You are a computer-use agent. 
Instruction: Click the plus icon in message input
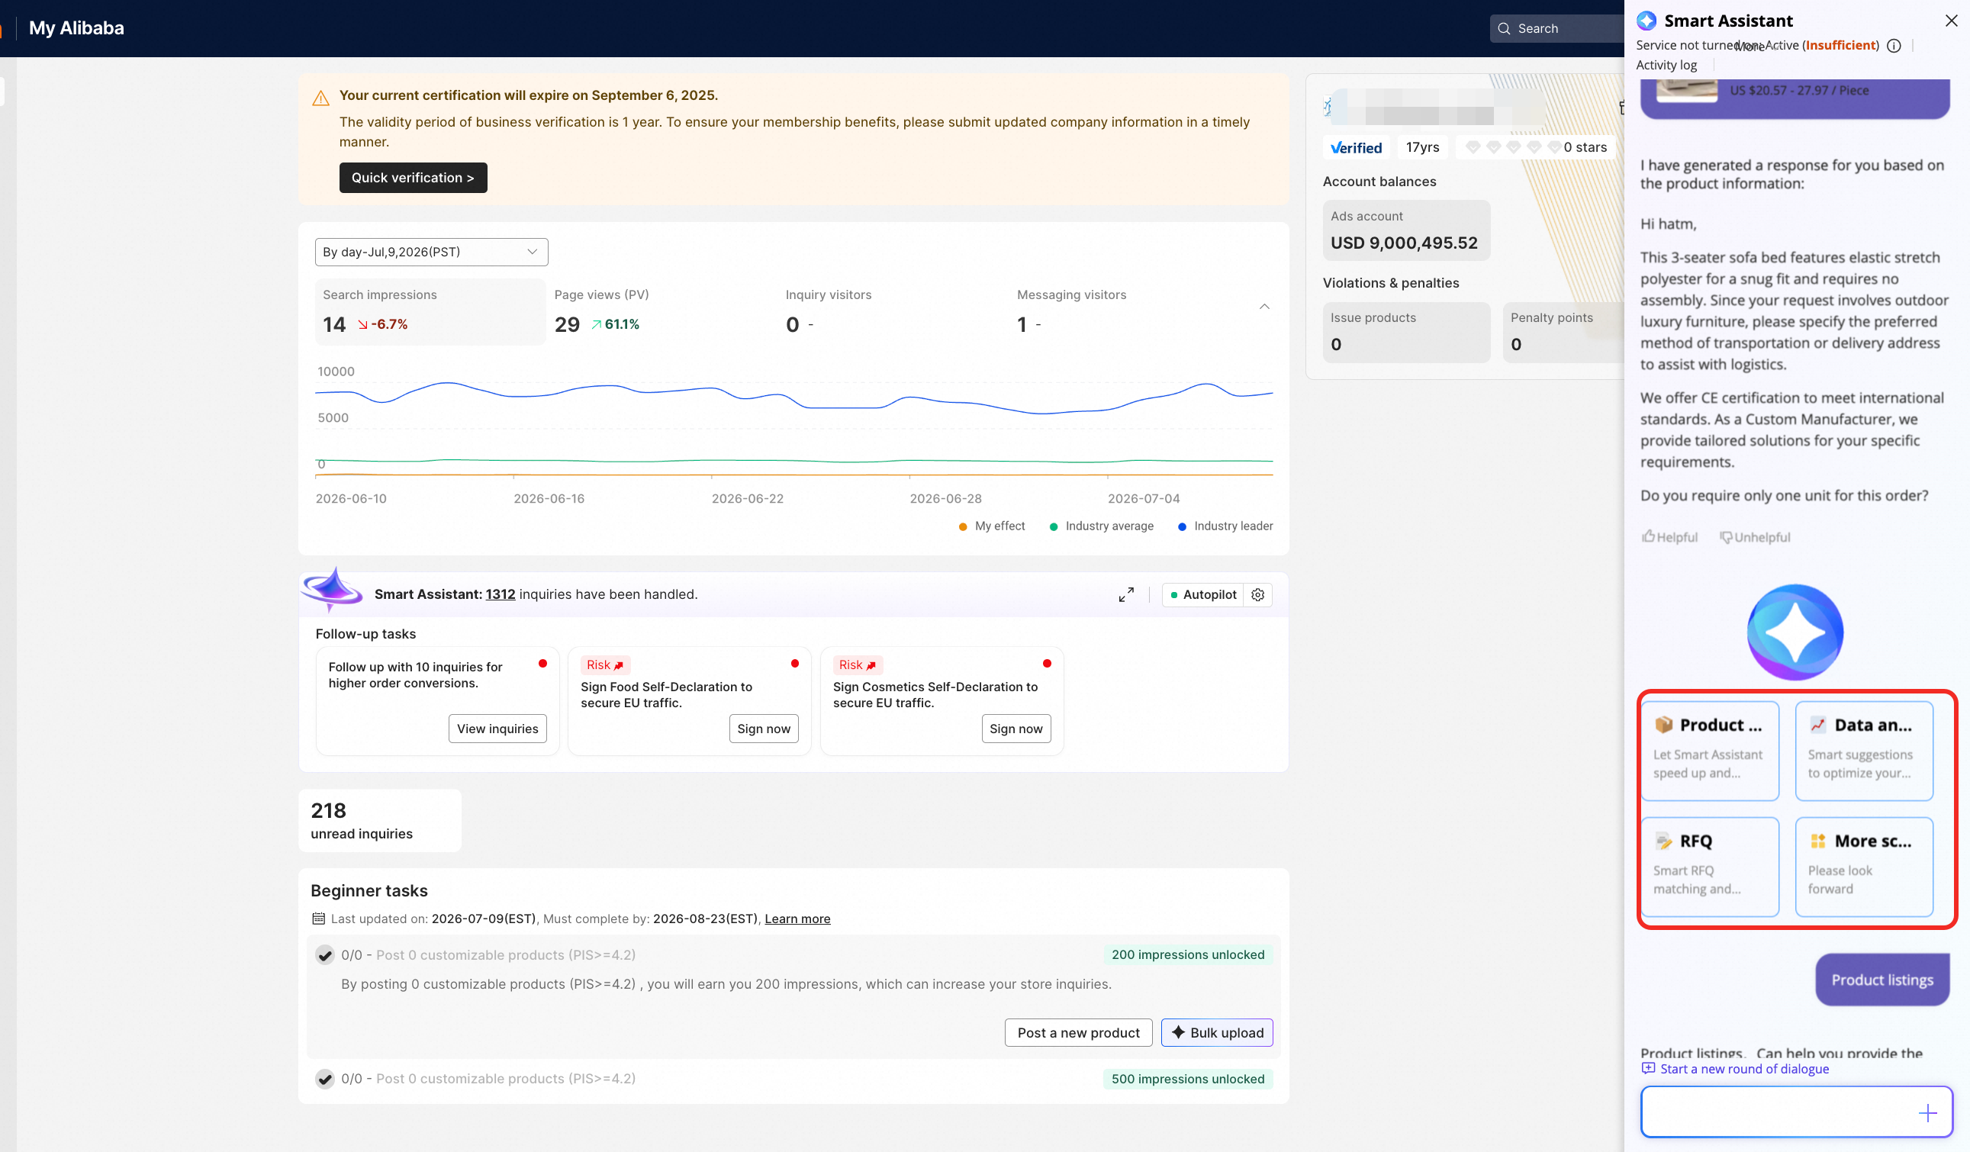point(1928,1113)
